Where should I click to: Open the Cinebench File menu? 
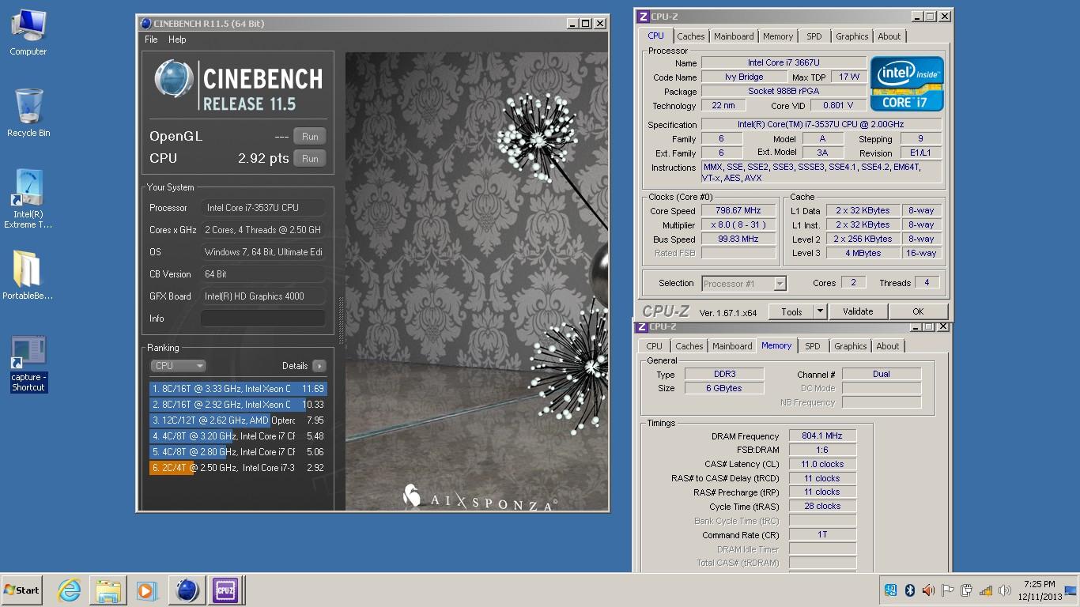click(x=151, y=40)
